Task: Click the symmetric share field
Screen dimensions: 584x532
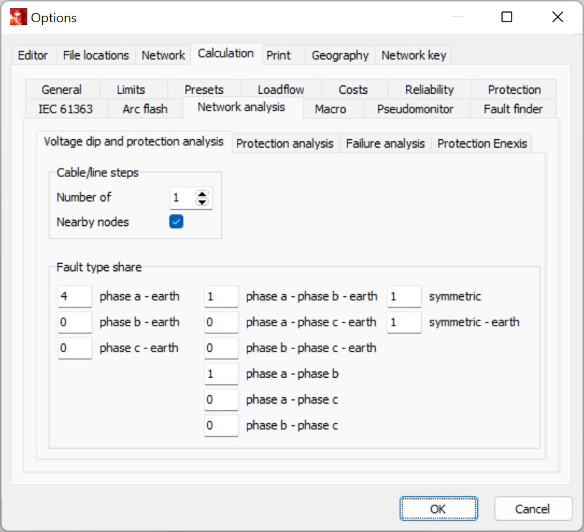Action: (x=404, y=296)
